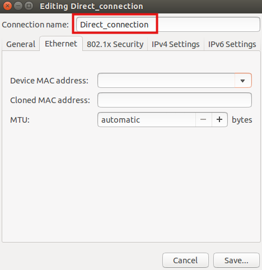
Task: Click the Cancel button
Action: pyautogui.click(x=185, y=260)
